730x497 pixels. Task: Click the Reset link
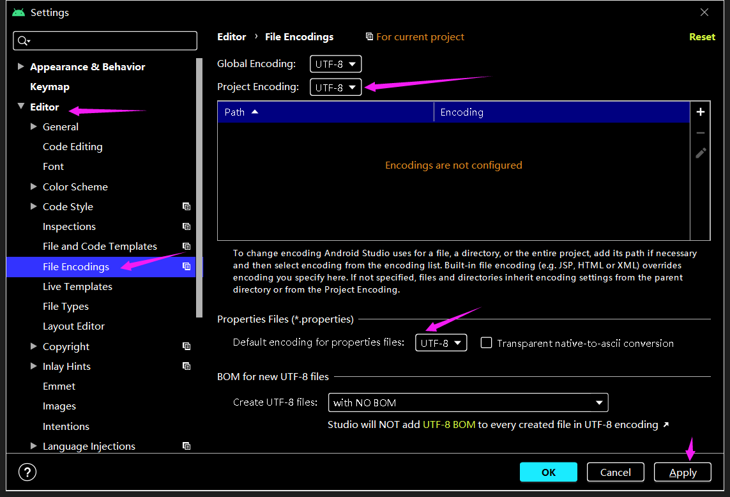[x=702, y=37]
